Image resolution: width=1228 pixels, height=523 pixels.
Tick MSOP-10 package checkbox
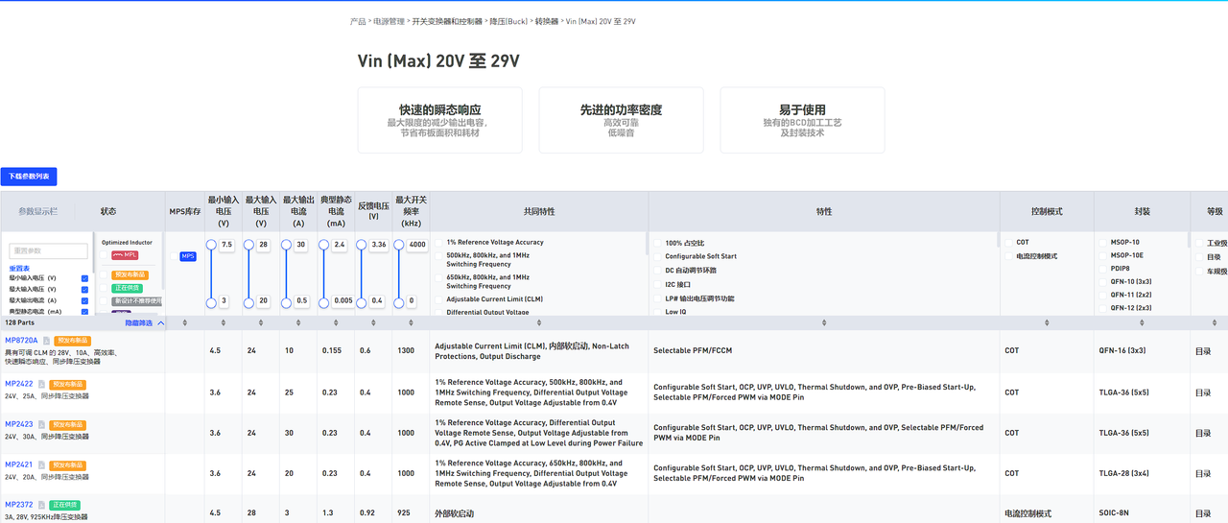tap(1103, 243)
